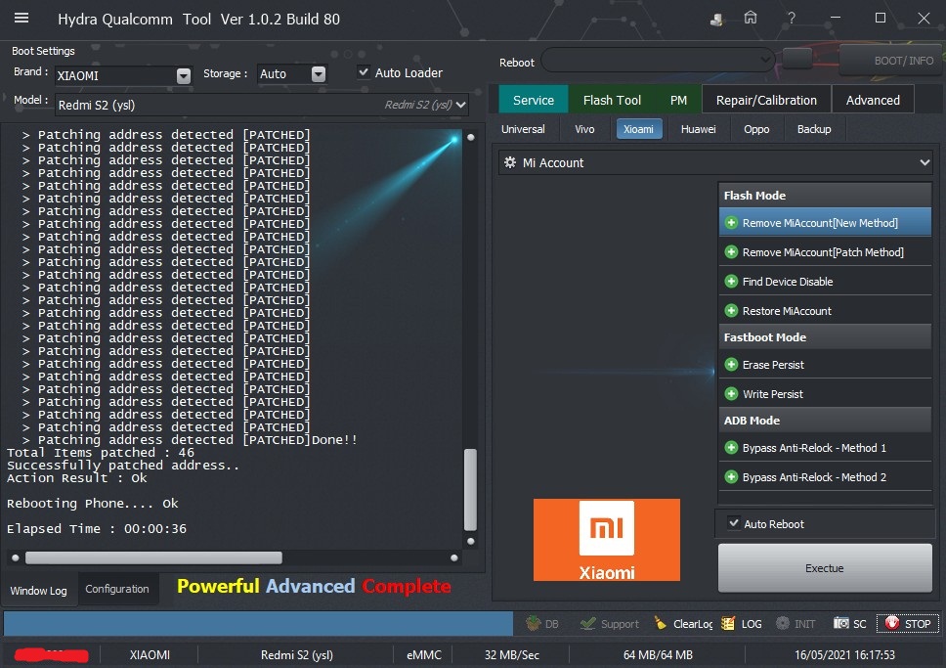The image size is (946, 668).
Task: Click the 'Total Items patched : 46' log line
Action: click(x=100, y=453)
